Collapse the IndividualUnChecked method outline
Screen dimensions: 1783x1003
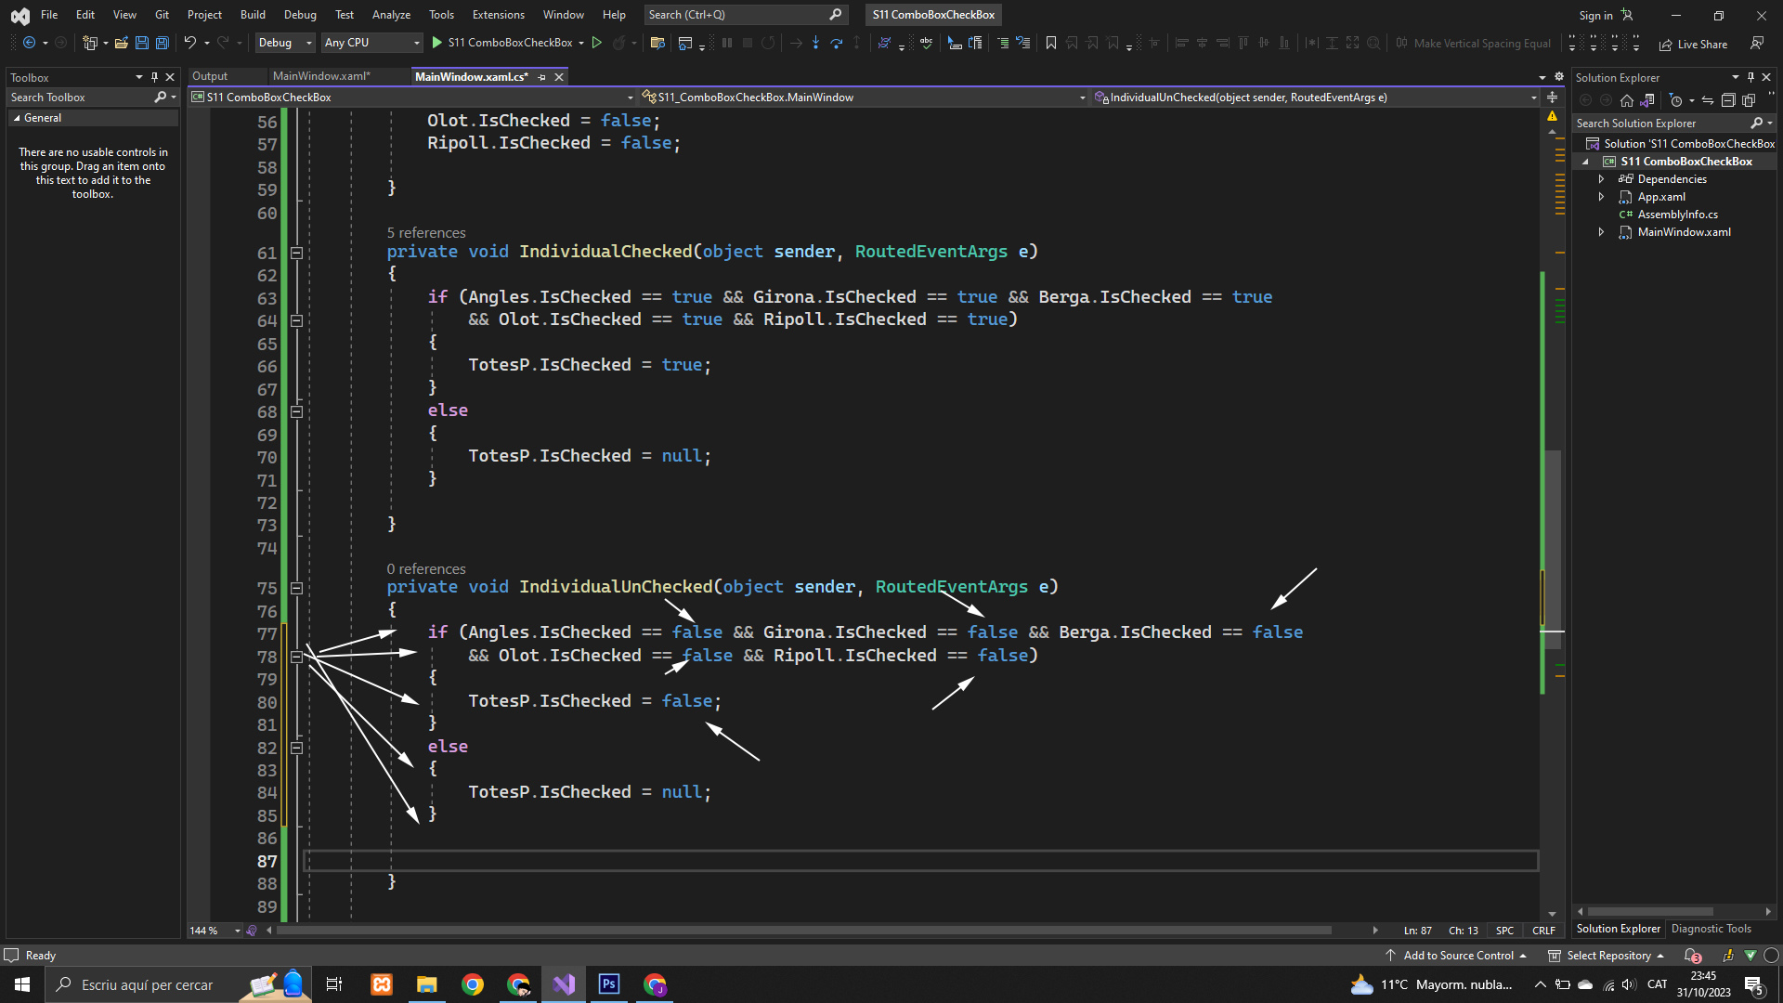pyautogui.click(x=296, y=588)
